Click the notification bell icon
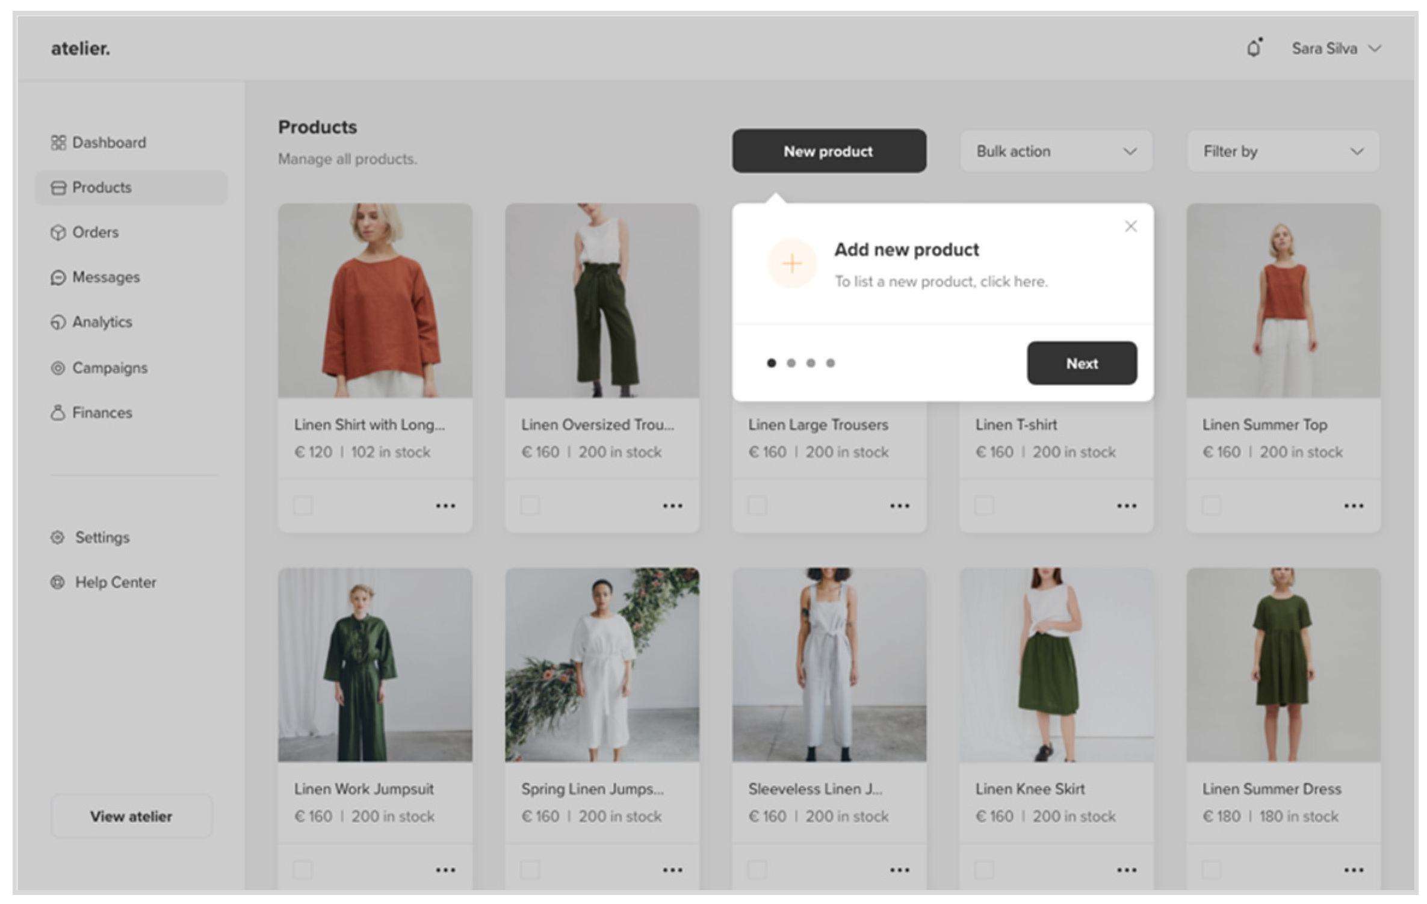 click(1254, 48)
